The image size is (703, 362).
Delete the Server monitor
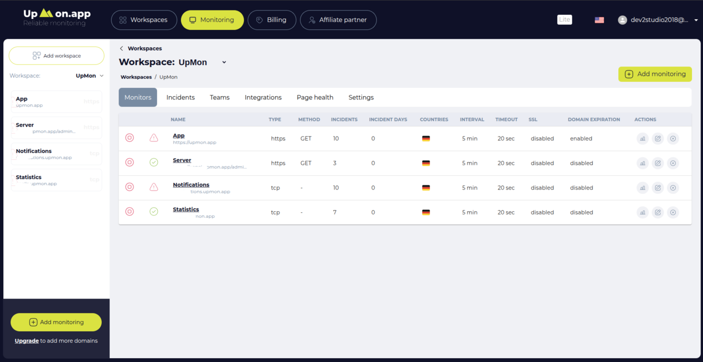point(673,163)
